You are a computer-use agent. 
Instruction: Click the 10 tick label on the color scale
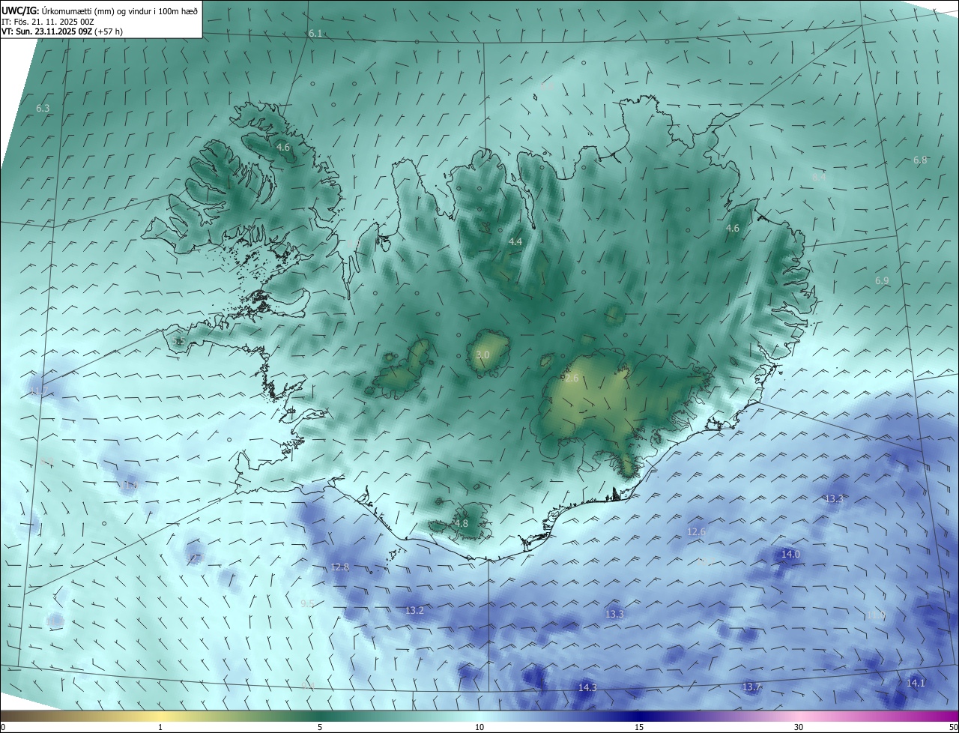479,727
